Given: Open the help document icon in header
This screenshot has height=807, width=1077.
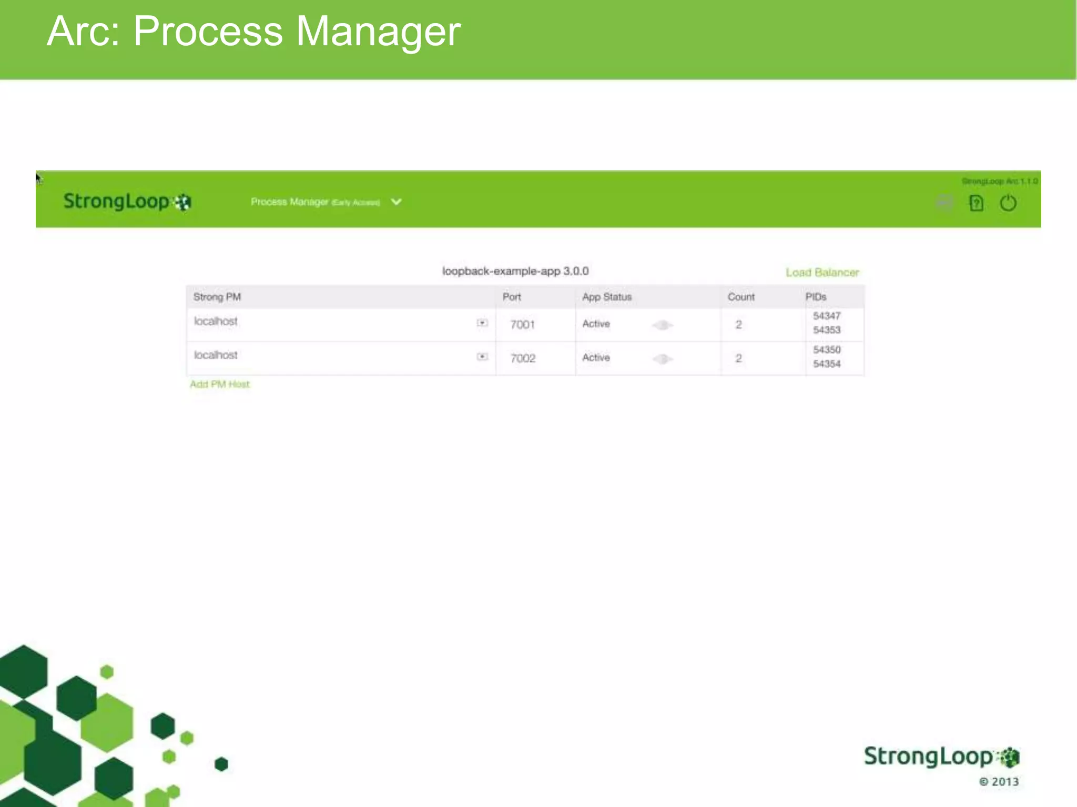Looking at the screenshot, I should coord(976,203).
